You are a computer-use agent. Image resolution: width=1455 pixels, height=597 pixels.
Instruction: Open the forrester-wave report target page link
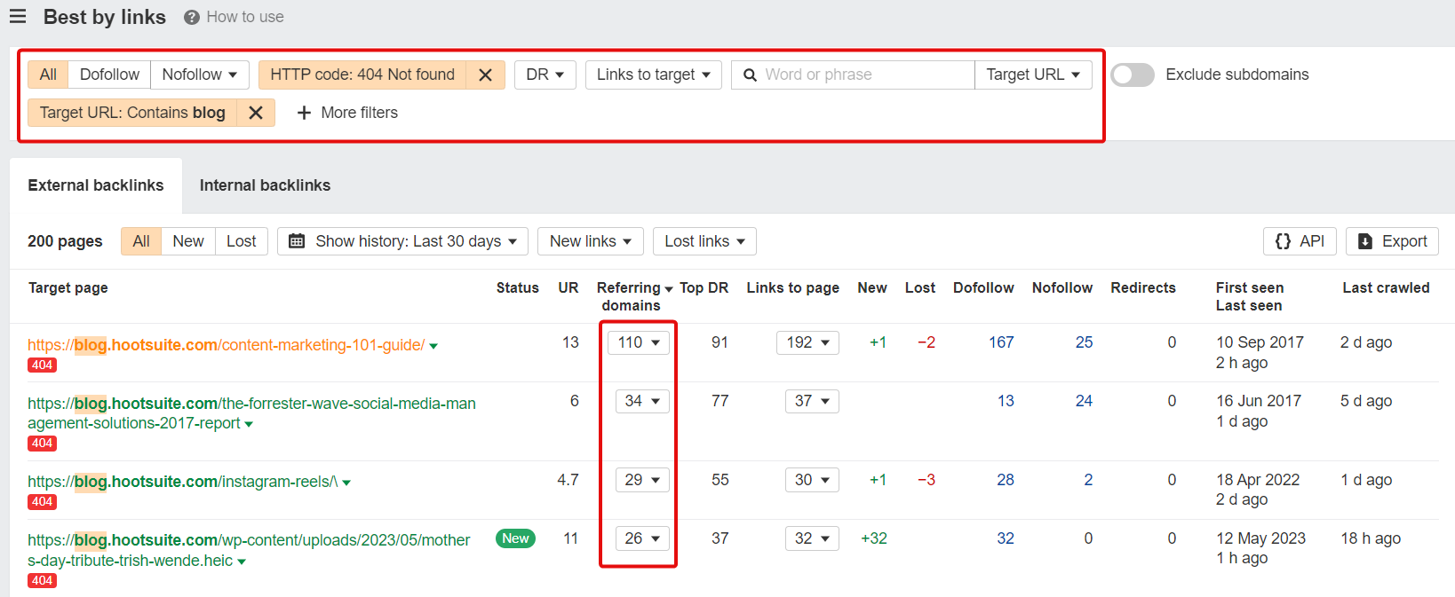pos(251,413)
